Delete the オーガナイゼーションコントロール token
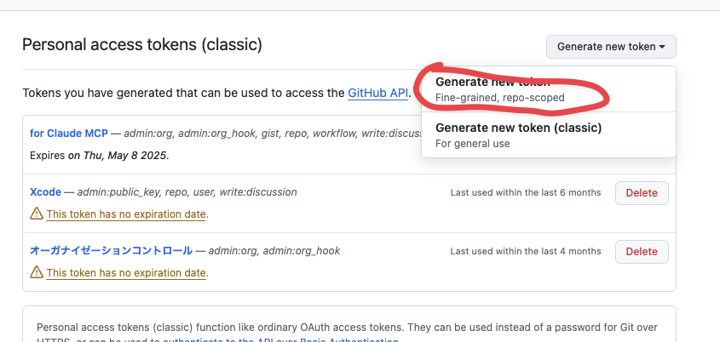 point(642,252)
